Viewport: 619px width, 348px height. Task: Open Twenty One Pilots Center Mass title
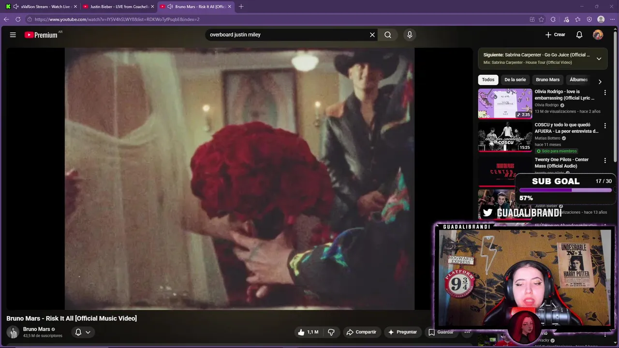click(x=561, y=163)
